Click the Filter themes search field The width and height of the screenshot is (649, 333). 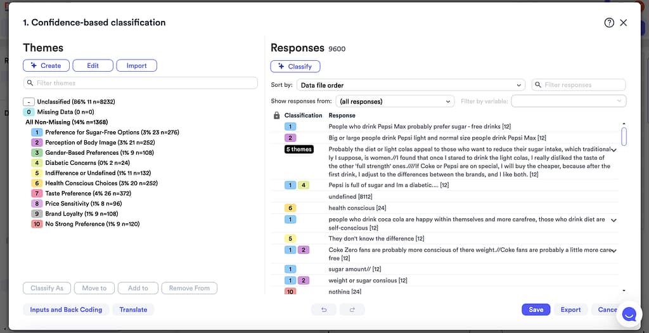141,83
